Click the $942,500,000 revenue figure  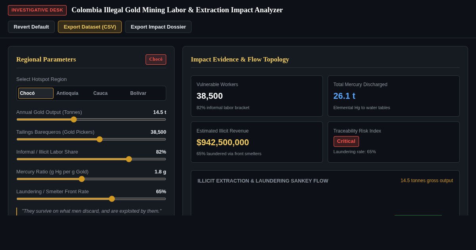(223, 142)
